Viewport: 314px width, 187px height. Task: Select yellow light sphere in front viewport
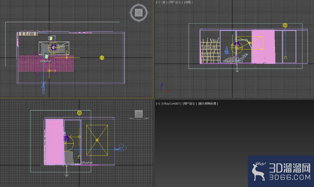point(285,25)
